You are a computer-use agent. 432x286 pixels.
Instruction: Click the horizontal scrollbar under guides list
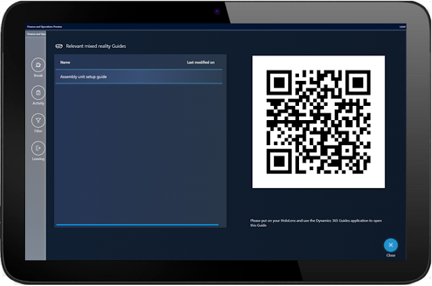click(137, 225)
